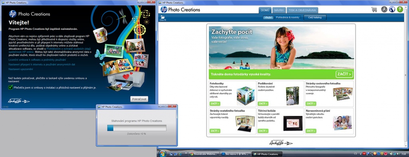This screenshot has height=157, width=409.
Task: Click the Pokračovat button
Action: [x=139, y=99]
